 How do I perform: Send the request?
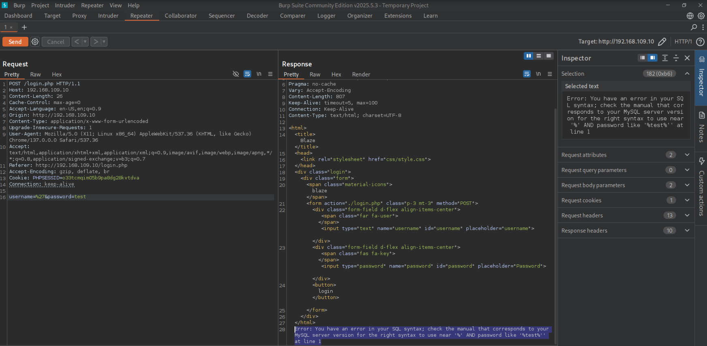pos(15,42)
